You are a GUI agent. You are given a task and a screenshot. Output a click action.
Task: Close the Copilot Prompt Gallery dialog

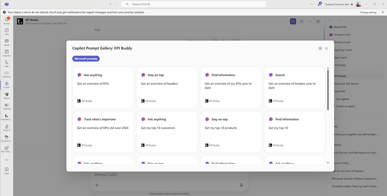(326, 48)
